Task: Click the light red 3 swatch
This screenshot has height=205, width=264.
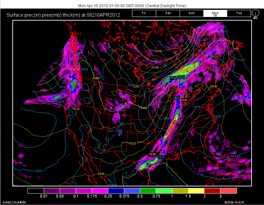Action: point(228,191)
